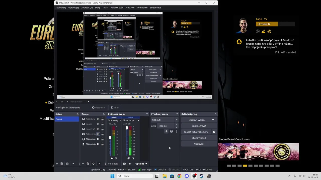Show the Začínáme source
321x180 pixels.
tap(98, 119)
